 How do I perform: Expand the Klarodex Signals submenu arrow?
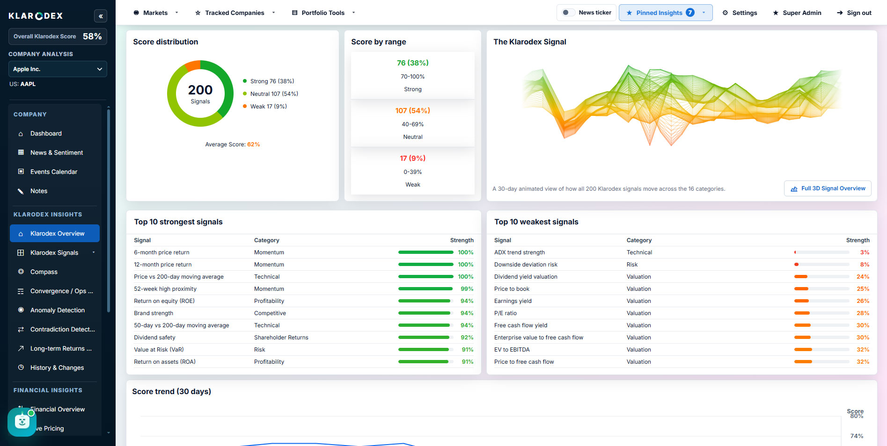pyautogui.click(x=94, y=252)
